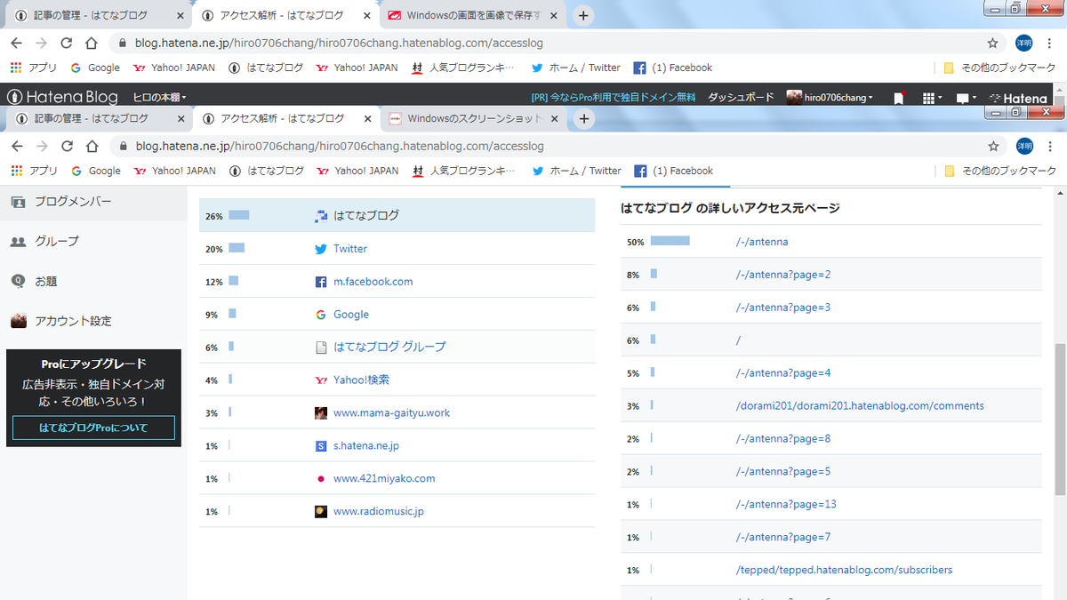This screenshot has width=1067, height=600.
Task: Open the /-/antenna?page=13 referrer link
Action: point(786,504)
